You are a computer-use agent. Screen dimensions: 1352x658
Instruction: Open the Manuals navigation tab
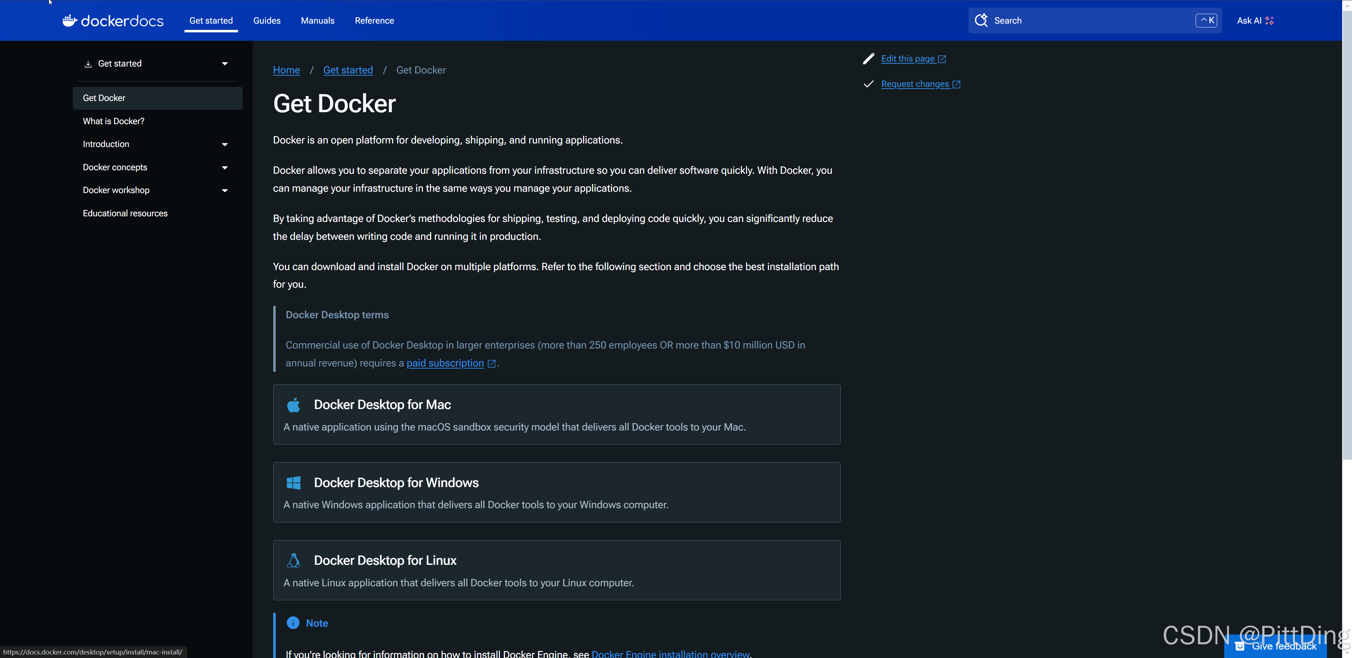tap(318, 20)
